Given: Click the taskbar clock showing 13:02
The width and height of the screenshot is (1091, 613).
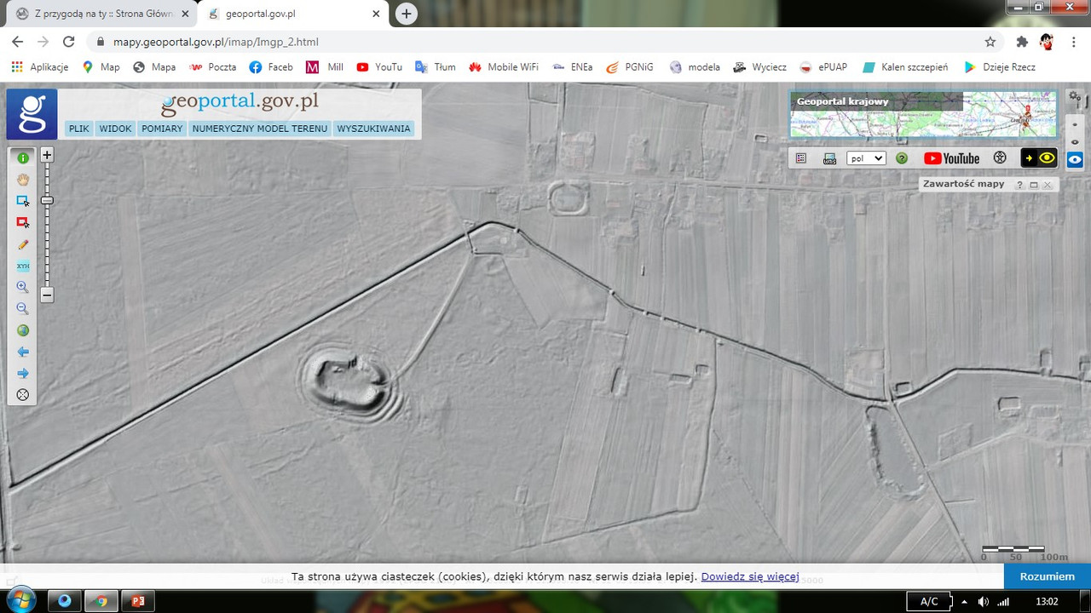Looking at the screenshot, I should coord(1047,601).
